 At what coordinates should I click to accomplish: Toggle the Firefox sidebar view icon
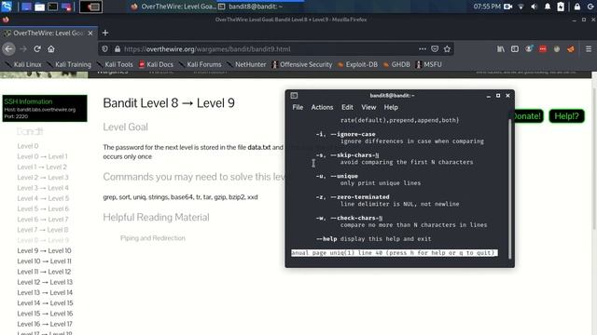(515, 49)
